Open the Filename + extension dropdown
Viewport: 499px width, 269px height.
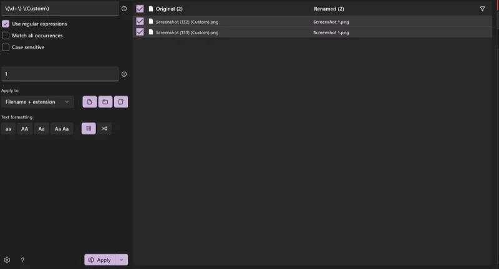point(37,102)
